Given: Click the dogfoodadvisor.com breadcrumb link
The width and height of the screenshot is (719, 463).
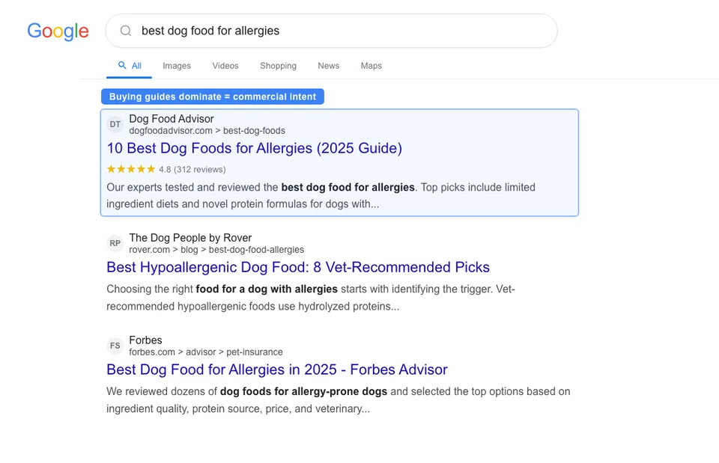Looking at the screenshot, I should [x=172, y=129].
